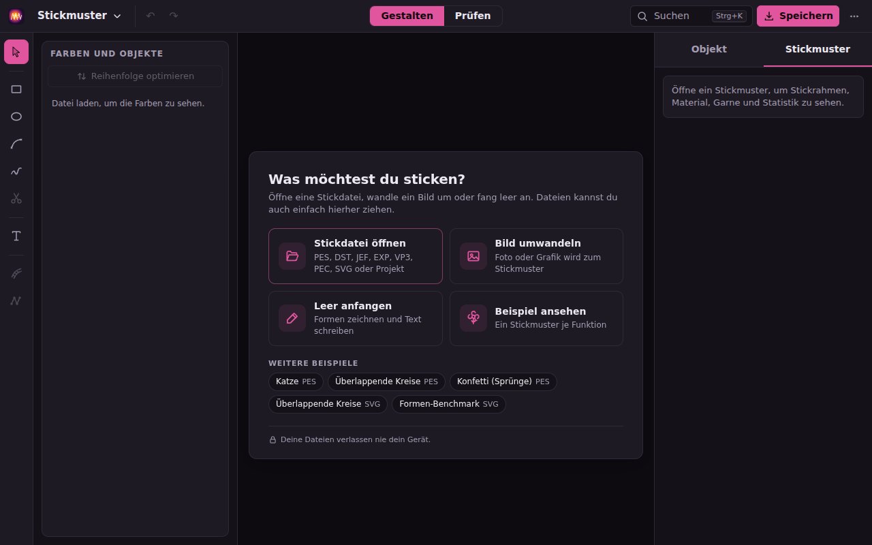Click the app logo icon
Viewport: 872px width, 545px height.
coord(16,16)
